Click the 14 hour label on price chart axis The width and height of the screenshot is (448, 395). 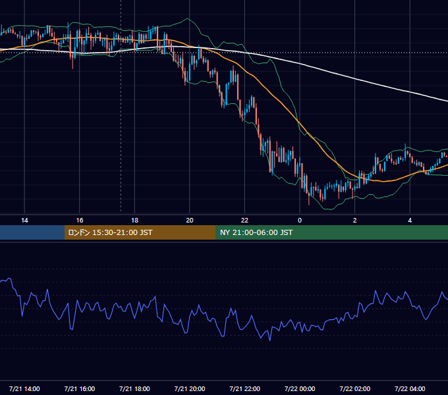[x=24, y=221]
